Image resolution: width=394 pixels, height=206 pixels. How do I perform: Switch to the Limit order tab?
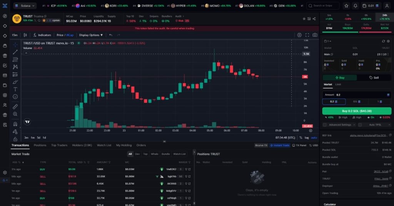pyautogui.click(x=338, y=85)
